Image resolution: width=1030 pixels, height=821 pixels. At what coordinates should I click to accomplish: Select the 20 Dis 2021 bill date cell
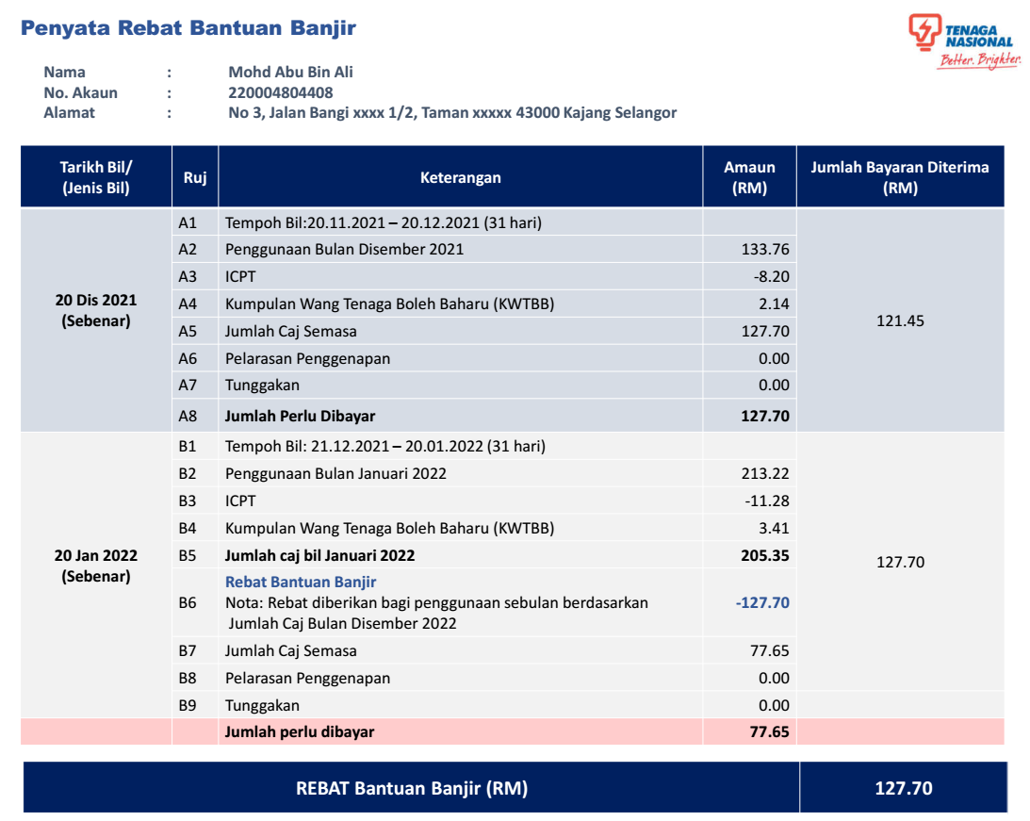pos(96,310)
